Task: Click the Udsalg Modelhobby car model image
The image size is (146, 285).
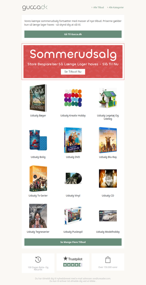Action: coord(108,216)
